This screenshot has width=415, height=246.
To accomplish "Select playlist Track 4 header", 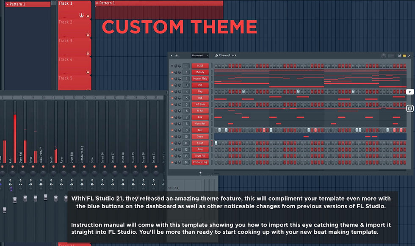I will tap(75, 66).
